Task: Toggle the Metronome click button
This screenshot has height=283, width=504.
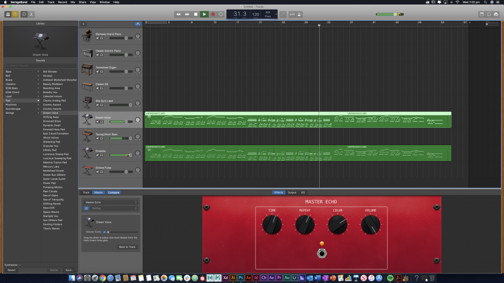Action: click(x=299, y=14)
